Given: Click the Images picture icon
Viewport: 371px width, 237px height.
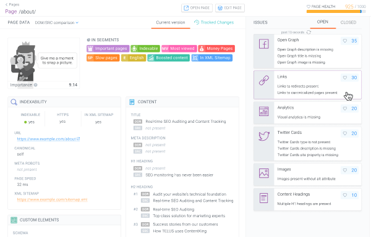Looking at the screenshot, I should click(x=264, y=173).
